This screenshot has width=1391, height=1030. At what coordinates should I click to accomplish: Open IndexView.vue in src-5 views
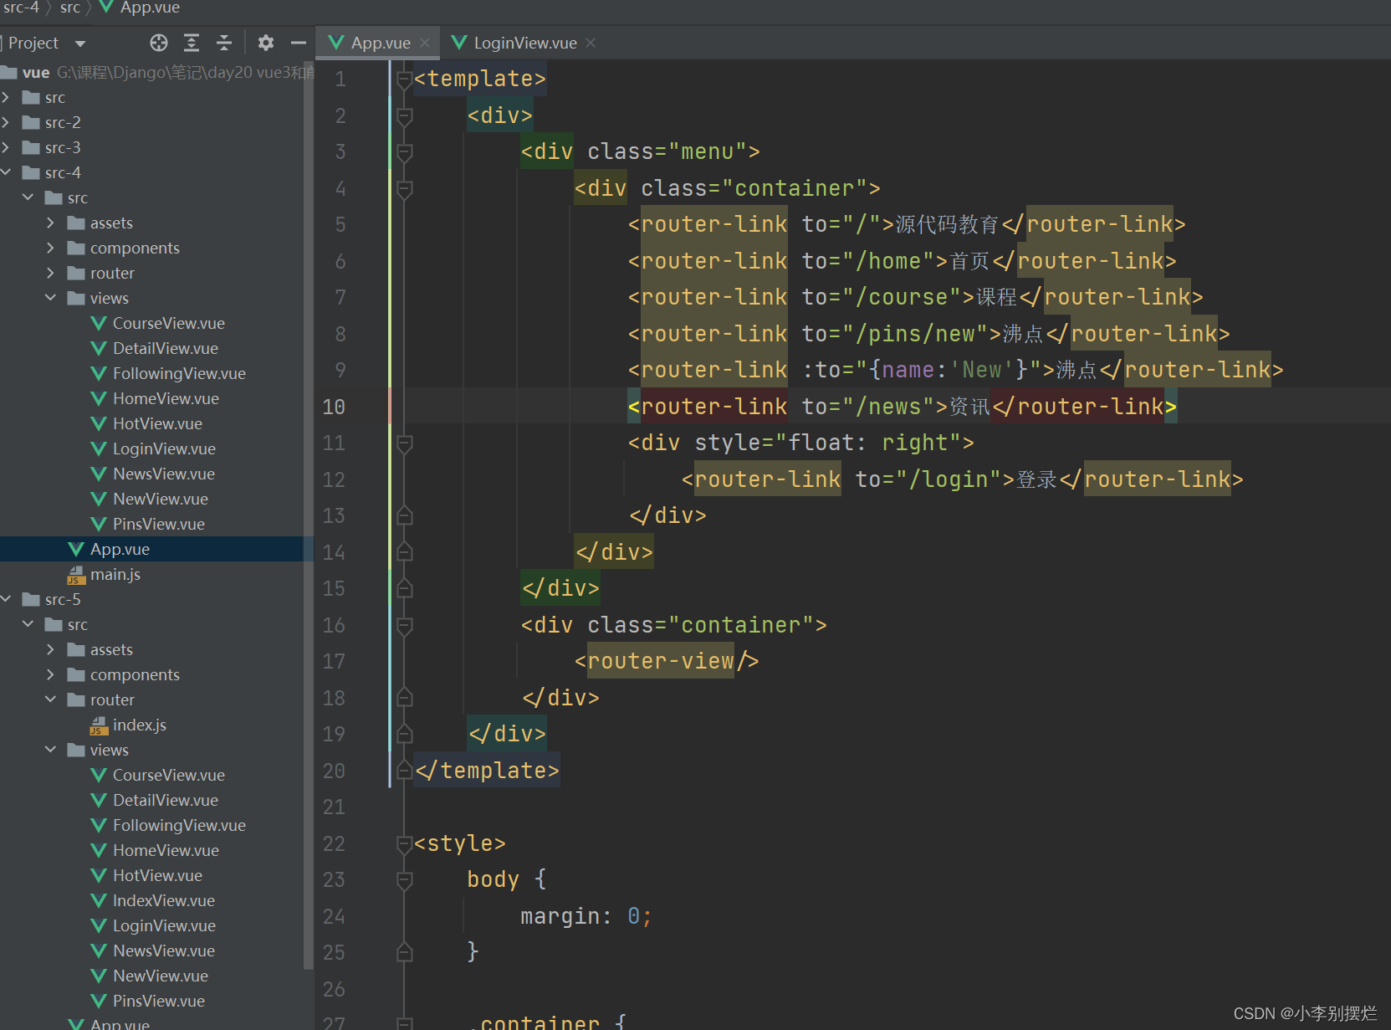pos(163,901)
